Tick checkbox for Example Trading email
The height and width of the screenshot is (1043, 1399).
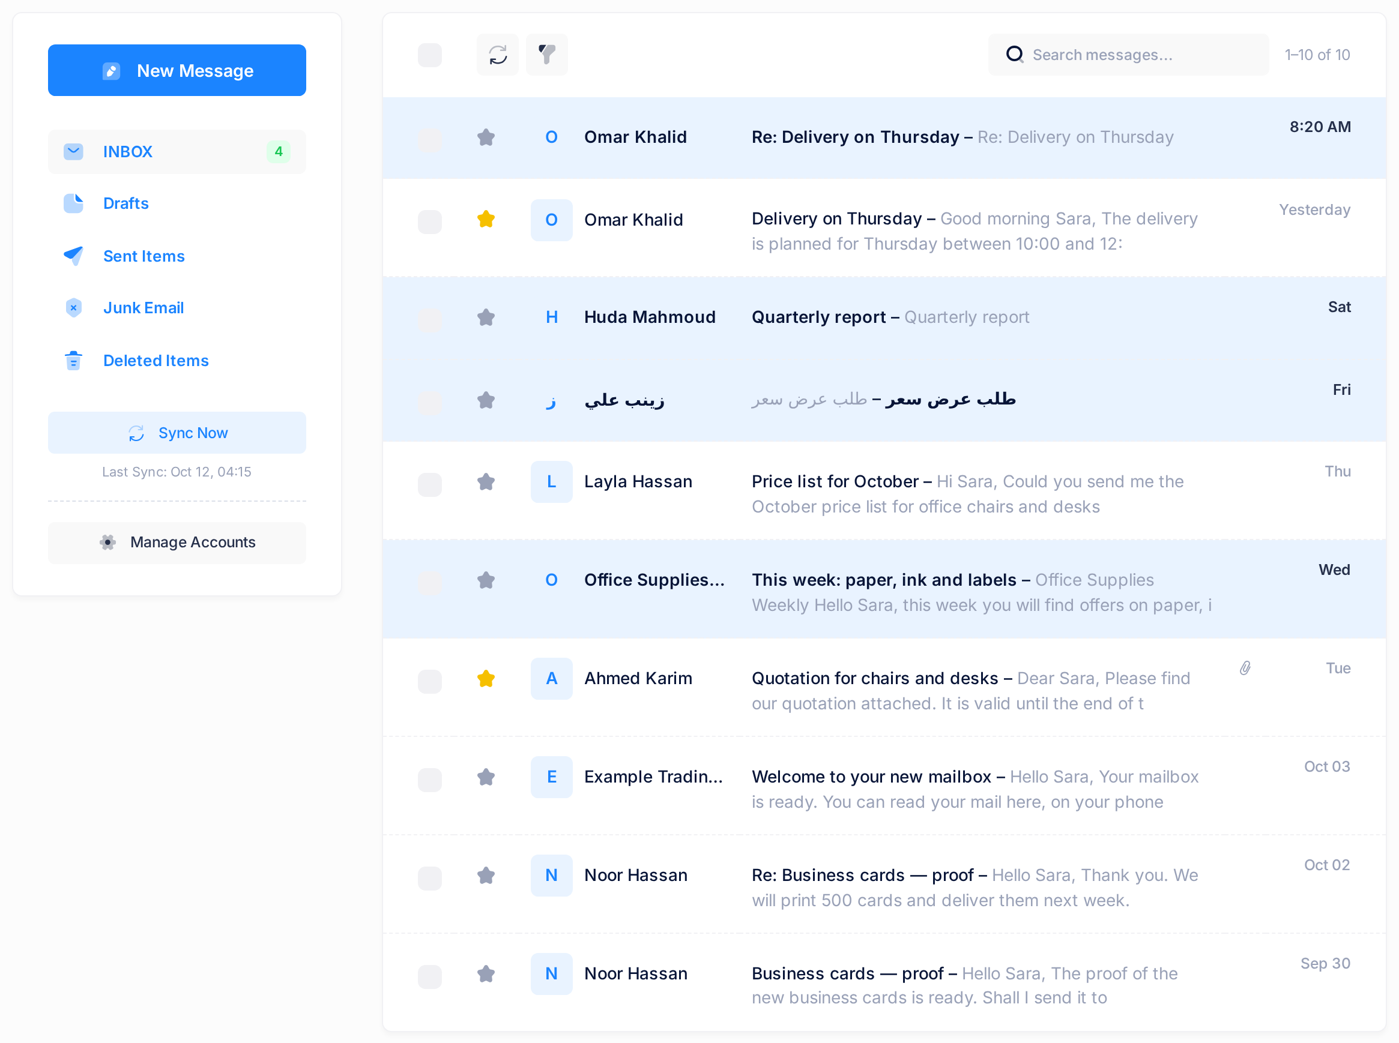click(x=429, y=780)
